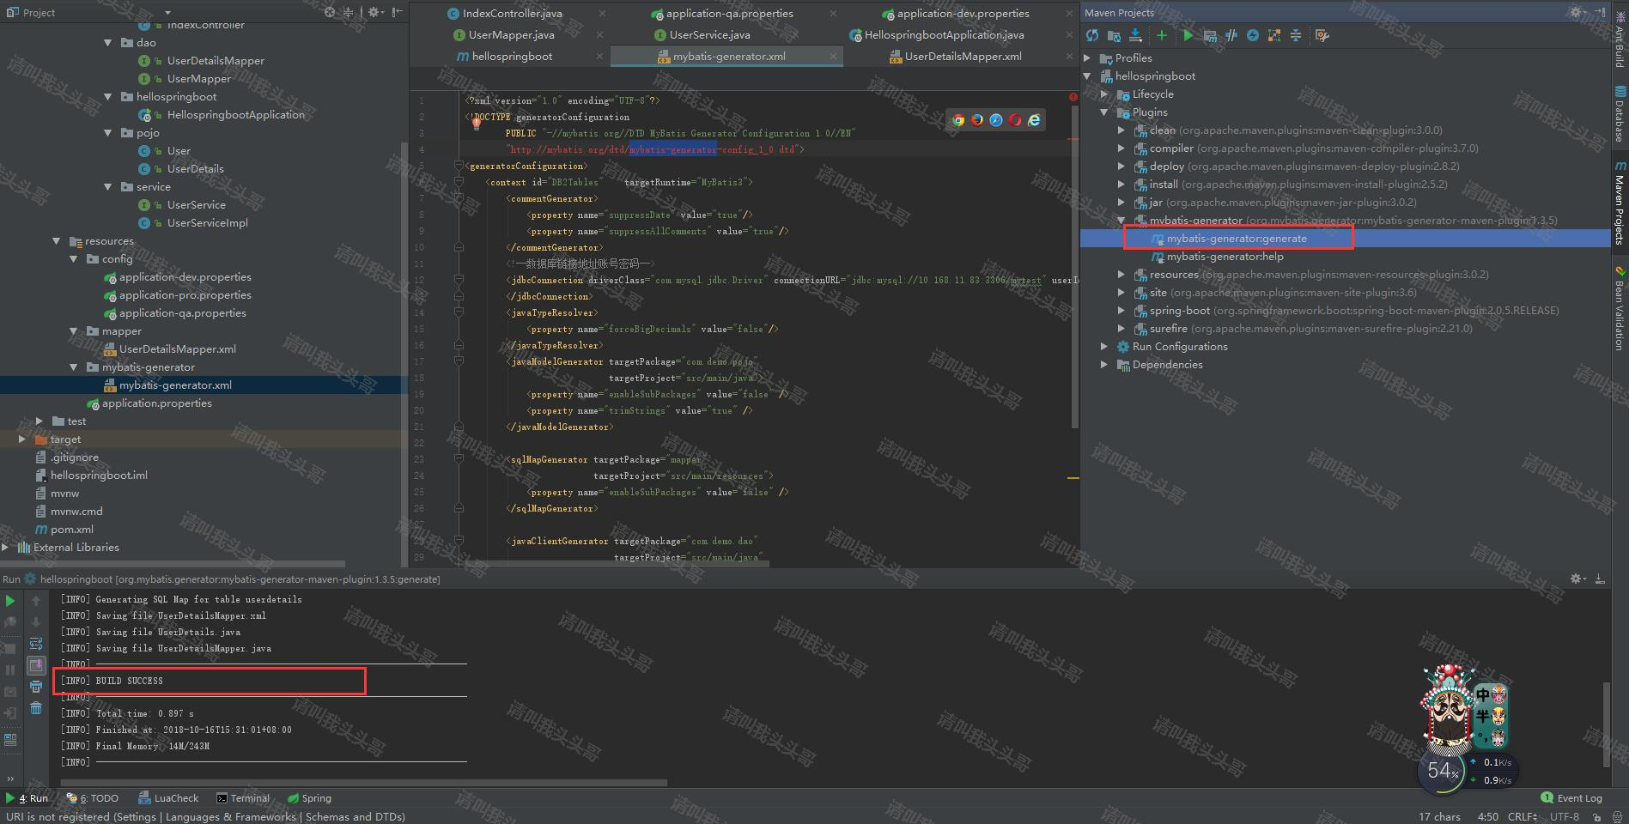
Task: Print the Run console output
Action: click(x=36, y=687)
